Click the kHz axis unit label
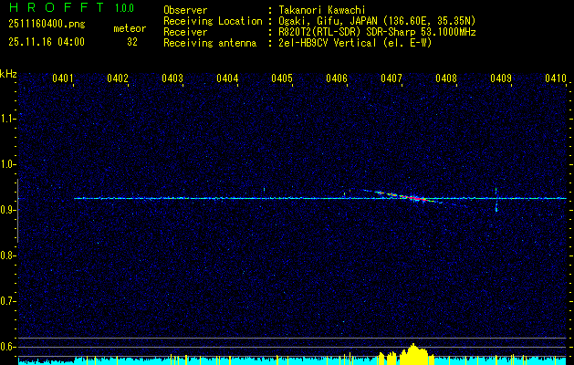 point(8,74)
